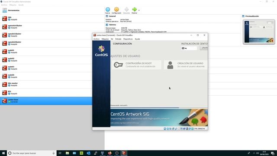Open Firefox from the taskbar
The image size is (277, 156).
click(110, 153)
